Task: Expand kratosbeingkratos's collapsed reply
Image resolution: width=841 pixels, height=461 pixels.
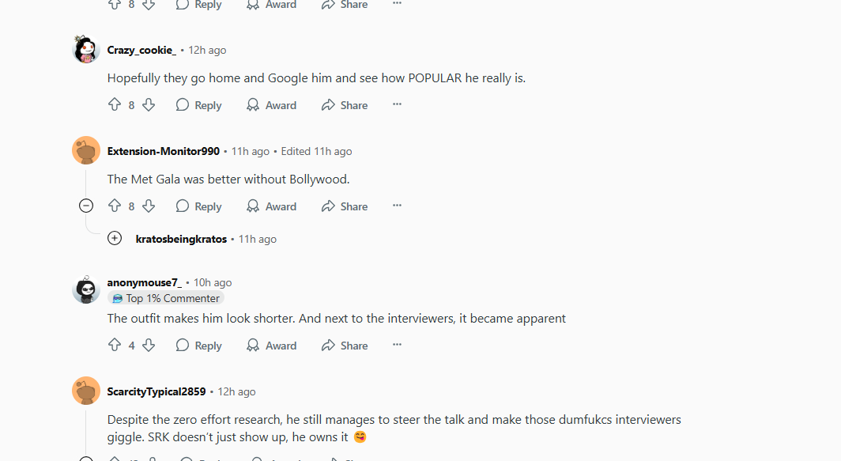Action: click(x=115, y=238)
